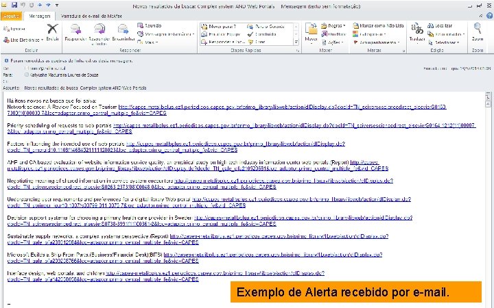Go to previous item with the blue arrow
This screenshot has width=494, height=308.
40,5
